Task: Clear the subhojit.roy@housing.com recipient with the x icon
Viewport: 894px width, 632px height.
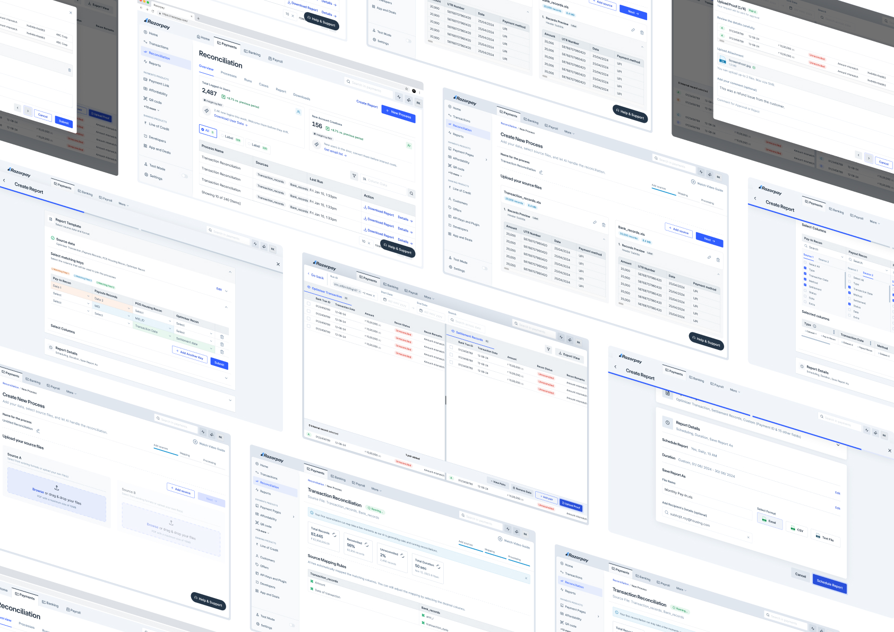Action: pos(749,537)
